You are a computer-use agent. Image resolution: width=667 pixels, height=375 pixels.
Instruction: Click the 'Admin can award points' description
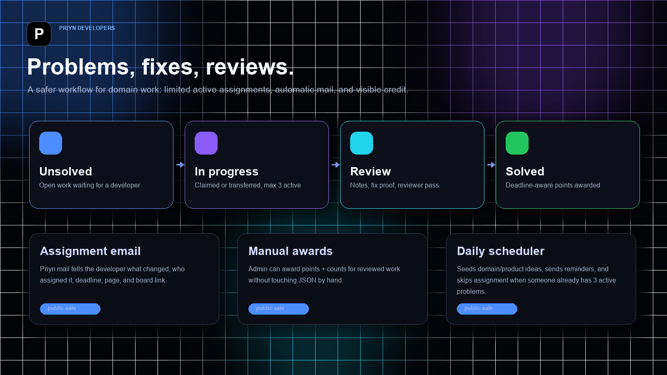(x=324, y=275)
